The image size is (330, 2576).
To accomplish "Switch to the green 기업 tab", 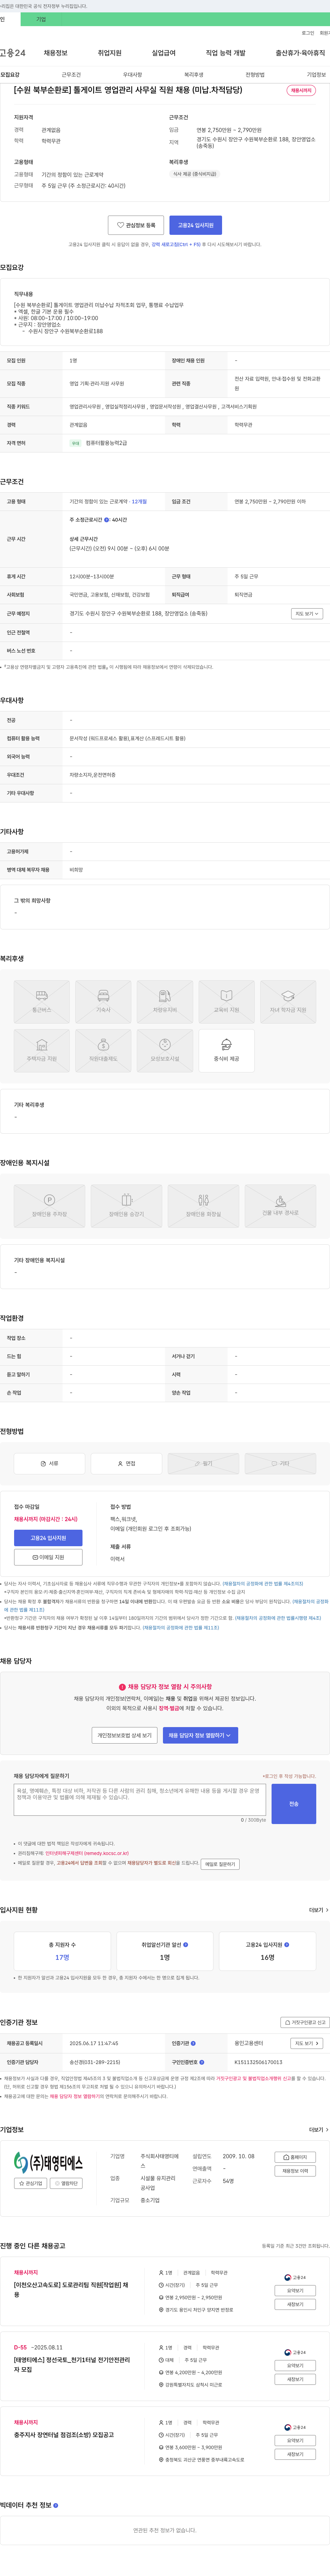I will point(41,19).
